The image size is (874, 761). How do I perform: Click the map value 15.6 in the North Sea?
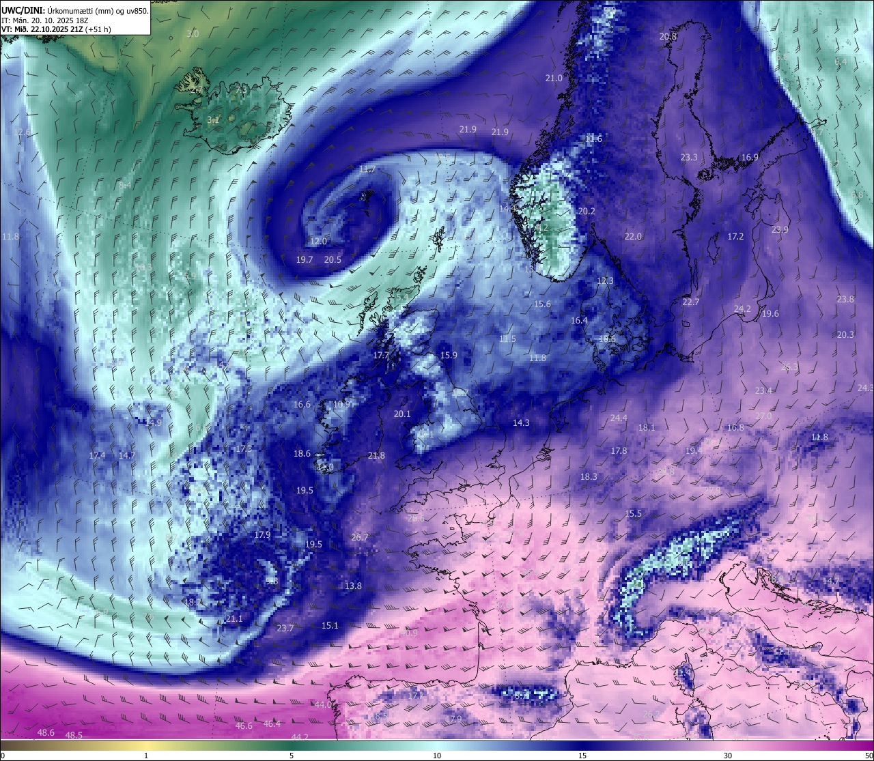(542, 304)
